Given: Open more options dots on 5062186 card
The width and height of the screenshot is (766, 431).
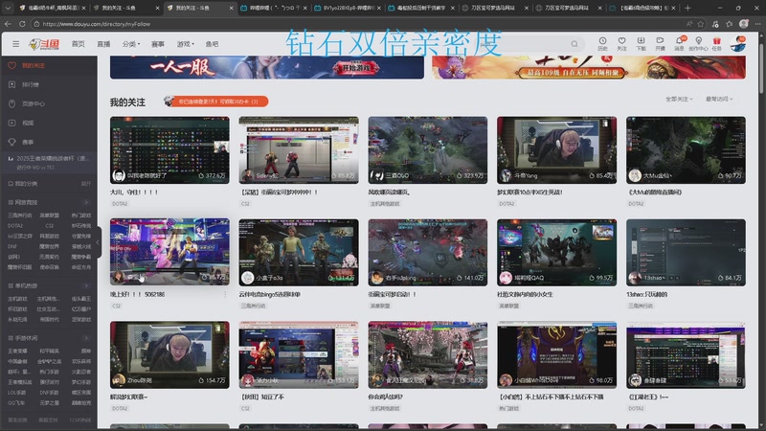Looking at the screenshot, I should pyautogui.click(x=225, y=294).
